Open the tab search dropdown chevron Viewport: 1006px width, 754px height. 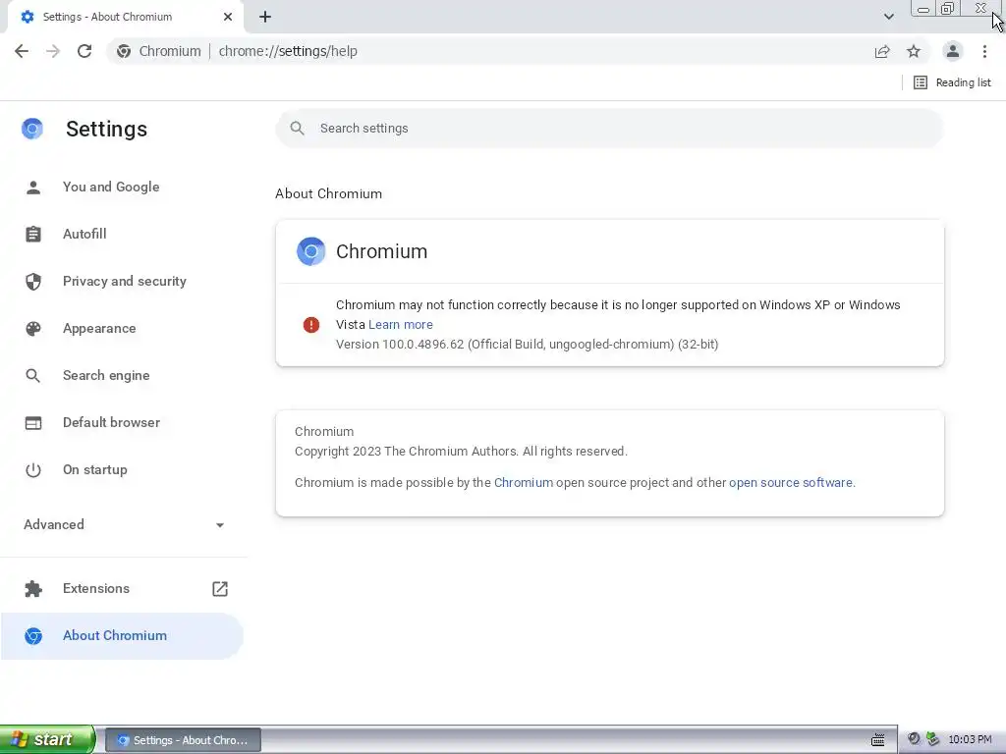(888, 17)
